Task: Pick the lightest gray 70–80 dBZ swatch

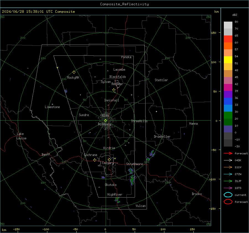Action: click(228, 25)
